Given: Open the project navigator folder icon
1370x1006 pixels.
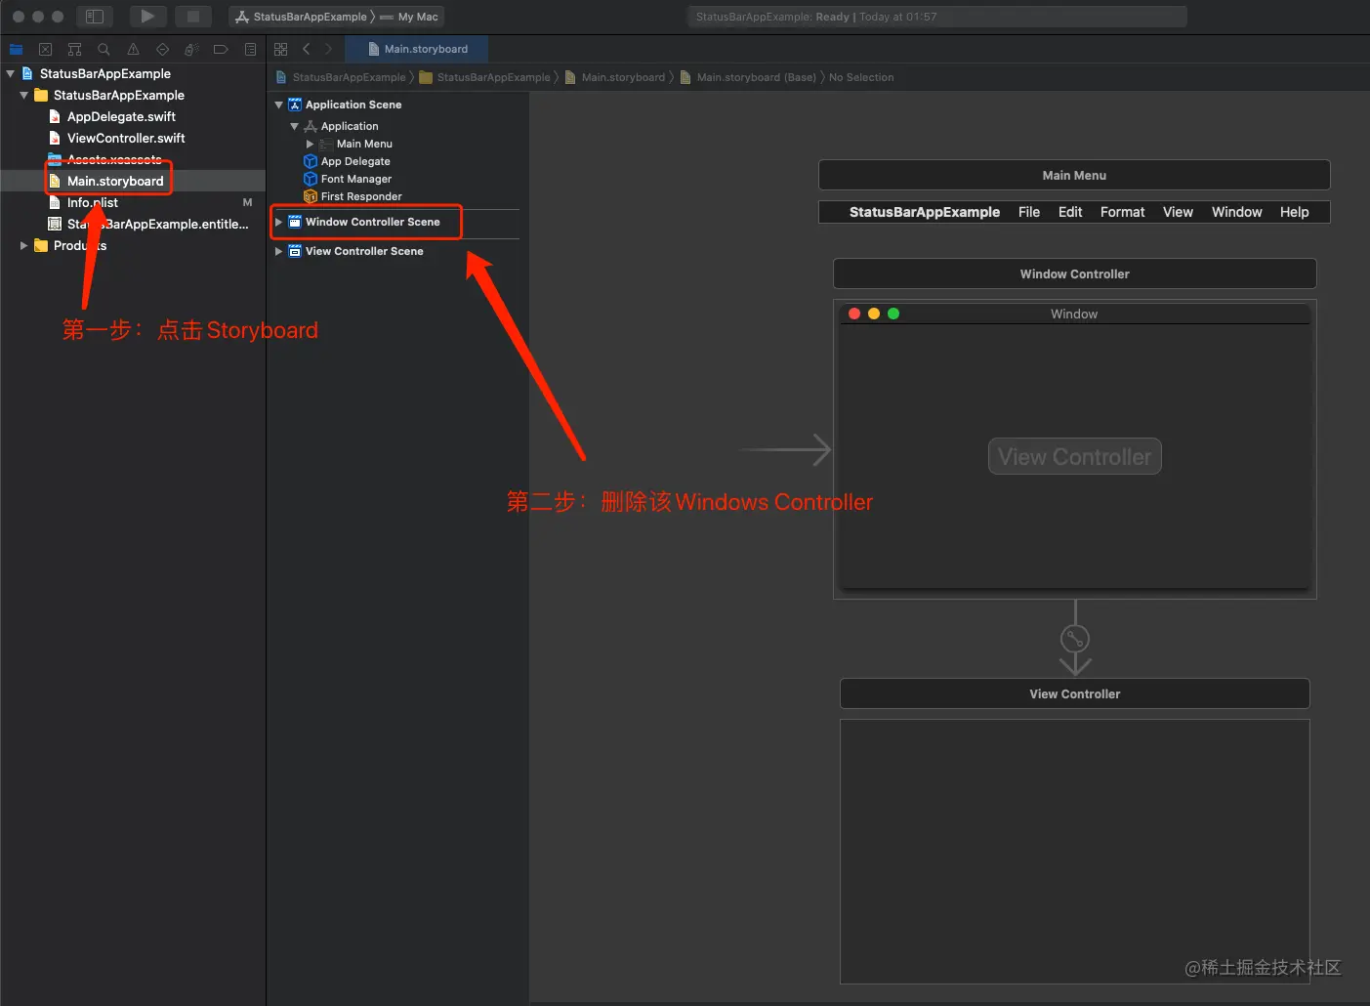Looking at the screenshot, I should click(17, 49).
